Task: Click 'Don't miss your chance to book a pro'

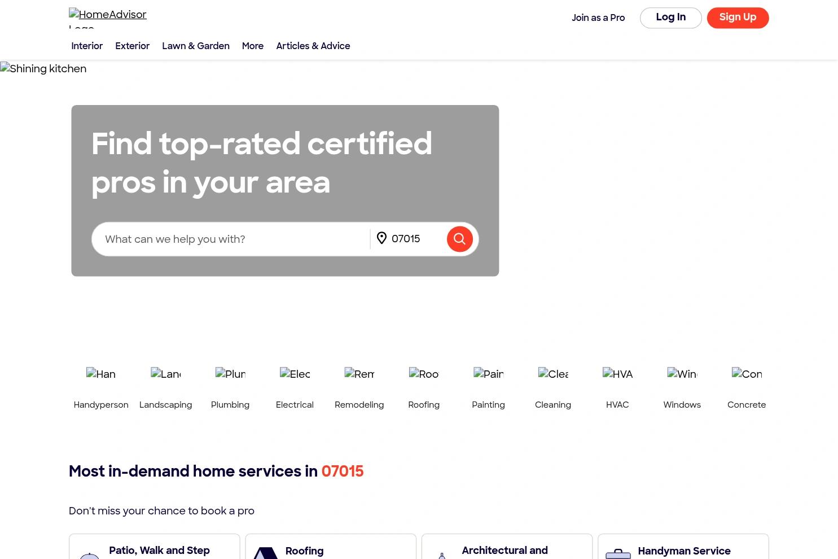Action: coord(161,511)
